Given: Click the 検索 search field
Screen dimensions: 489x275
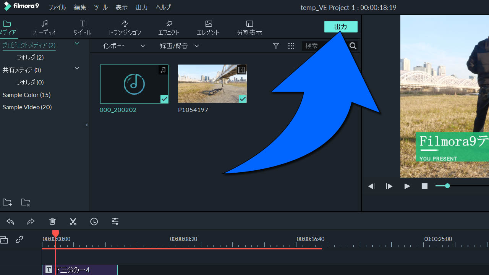Looking at the screenshot, I should click(325, 46).
